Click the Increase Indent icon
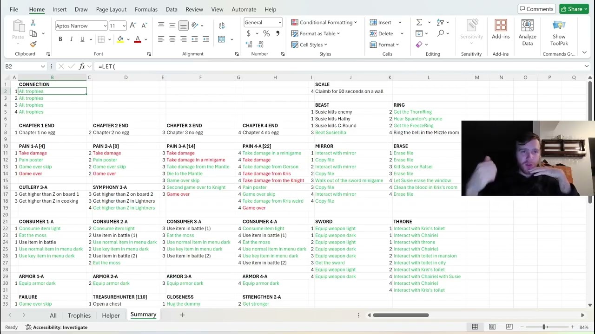 tap(206, 39)
